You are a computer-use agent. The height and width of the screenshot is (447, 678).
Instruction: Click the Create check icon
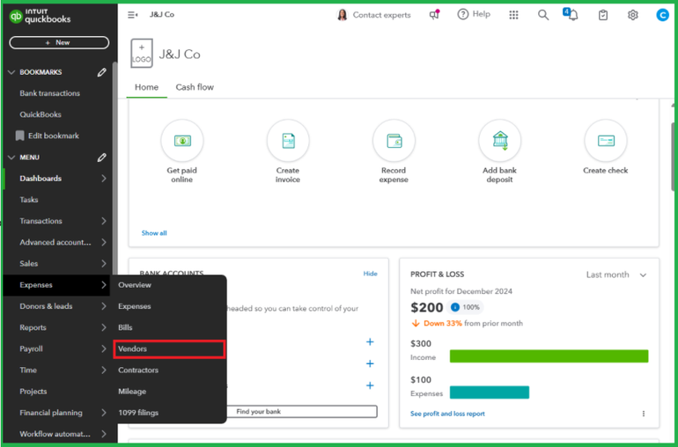(x=606, y=141)
